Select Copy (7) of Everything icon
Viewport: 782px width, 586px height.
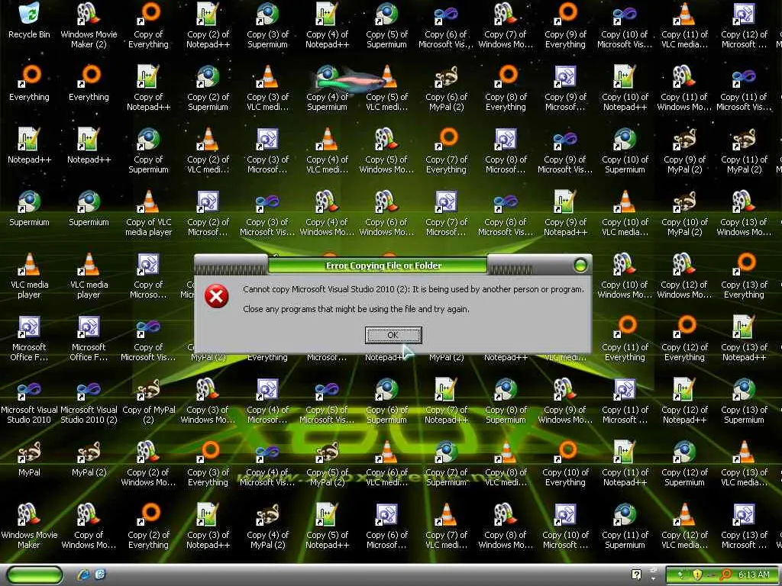[446, 151]
